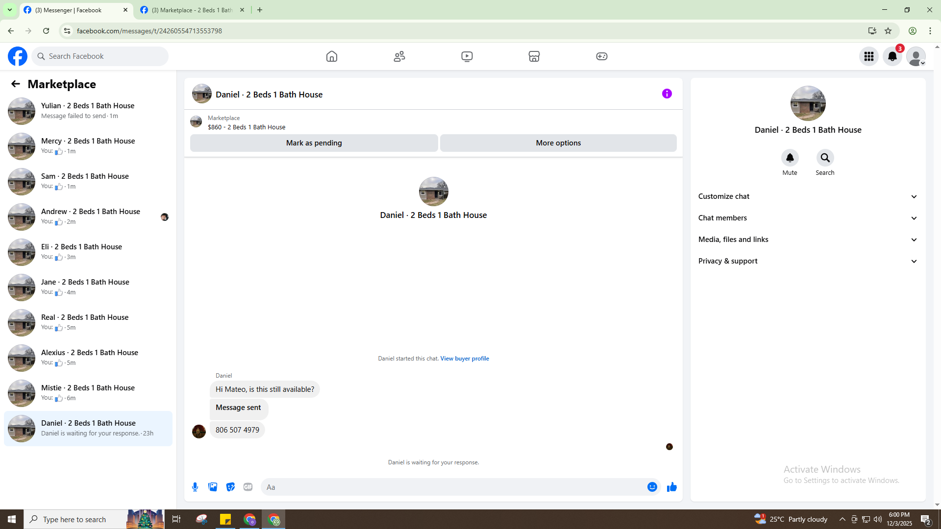This screenshot has width=941, height=529.
Task: Open the Marketplace storefront icon
Action: (x=534, y=56)
